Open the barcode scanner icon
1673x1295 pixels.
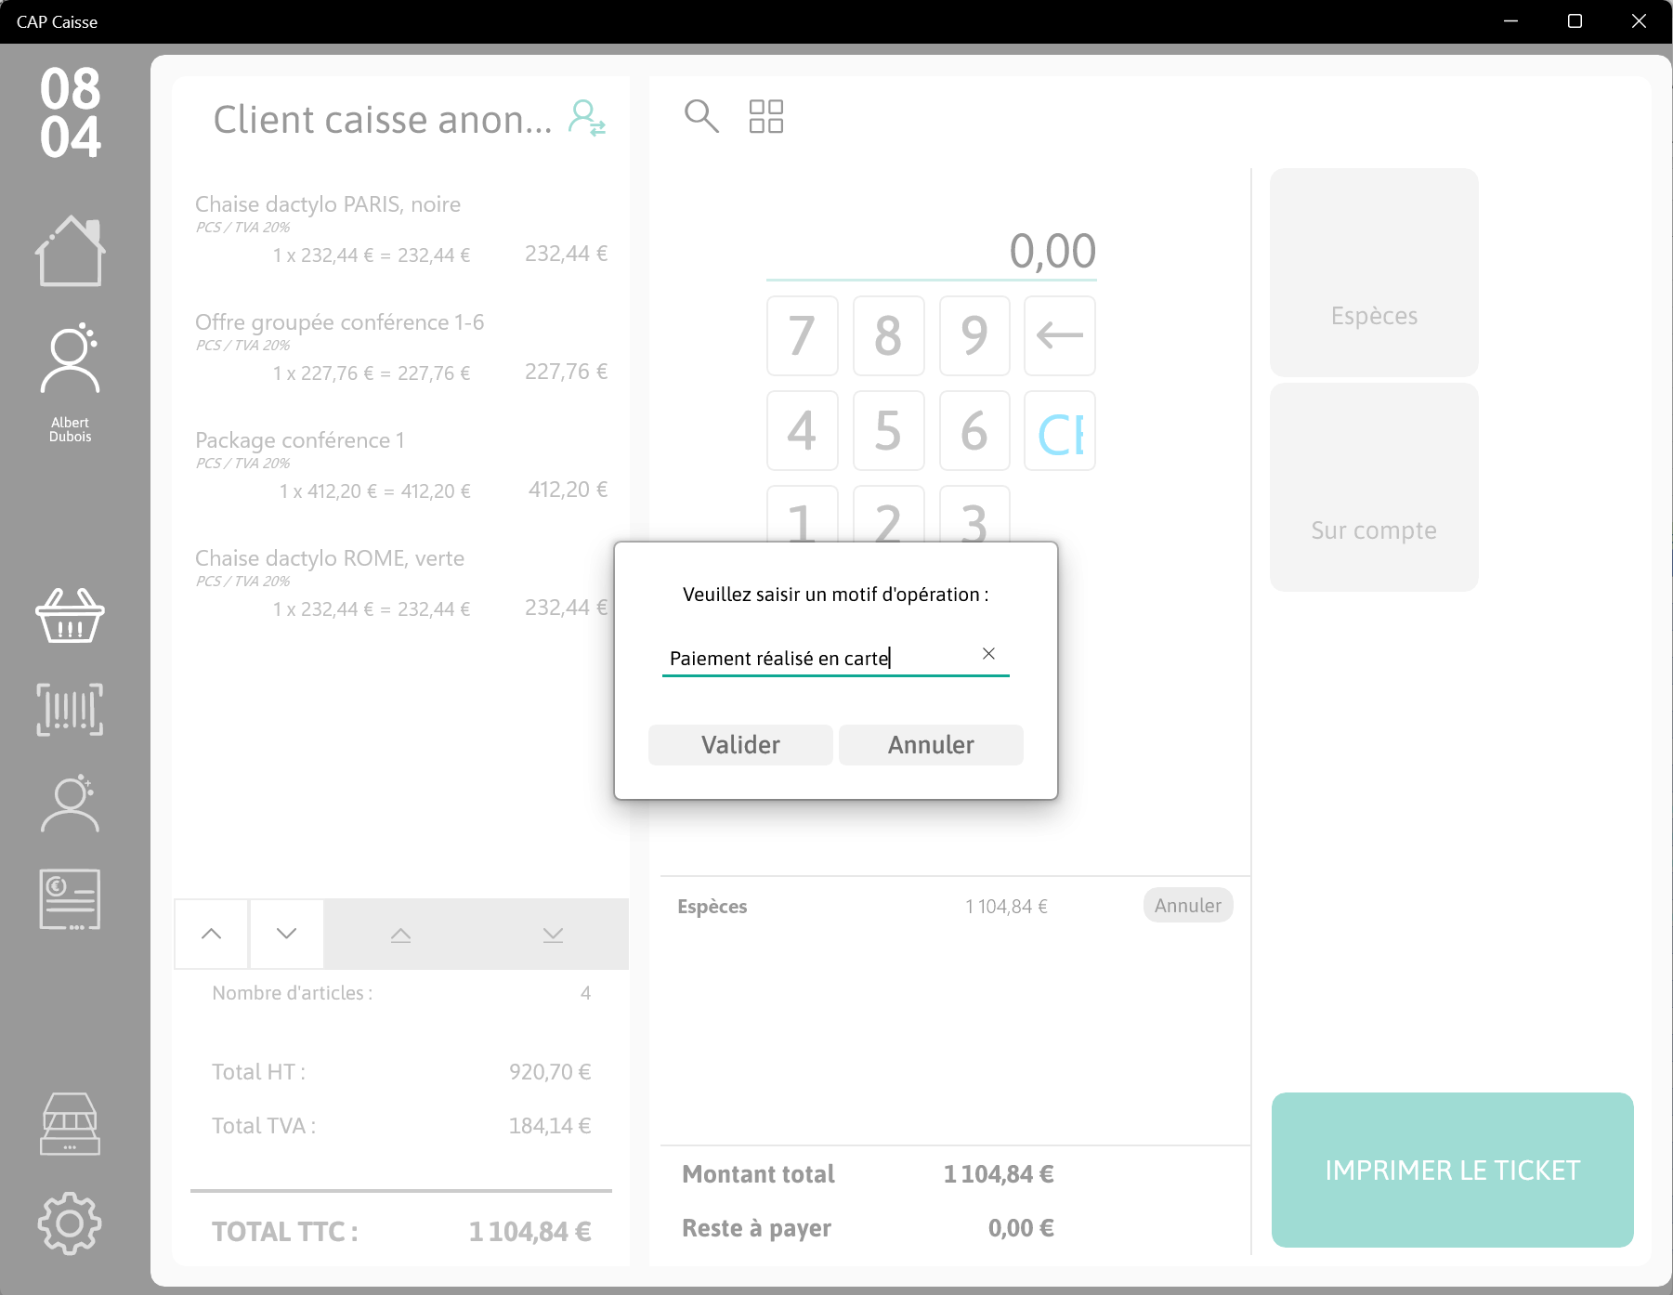[x=71, y=710]
